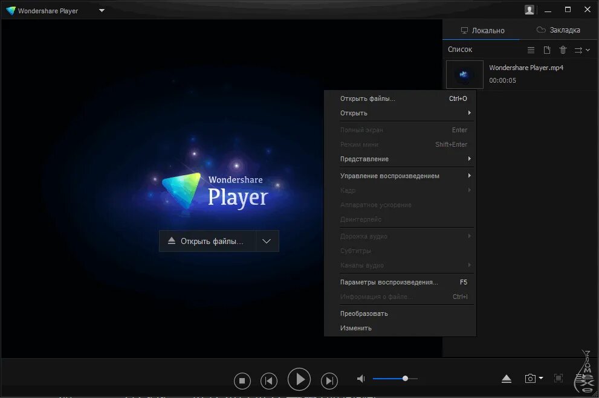The height and width of the screenshot is (398, 599).
Task: Select the Wondershare Player.mp4 file name
Action: click(x=526, y=68)
